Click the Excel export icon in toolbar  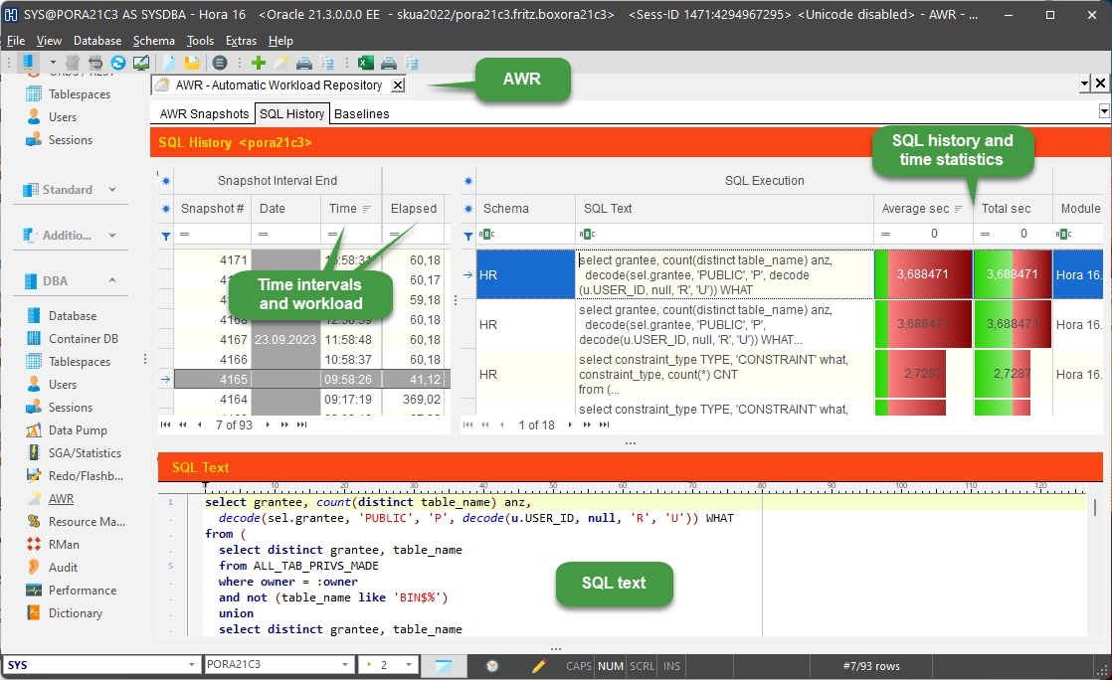pyautogui.click(x=365, y=63)
